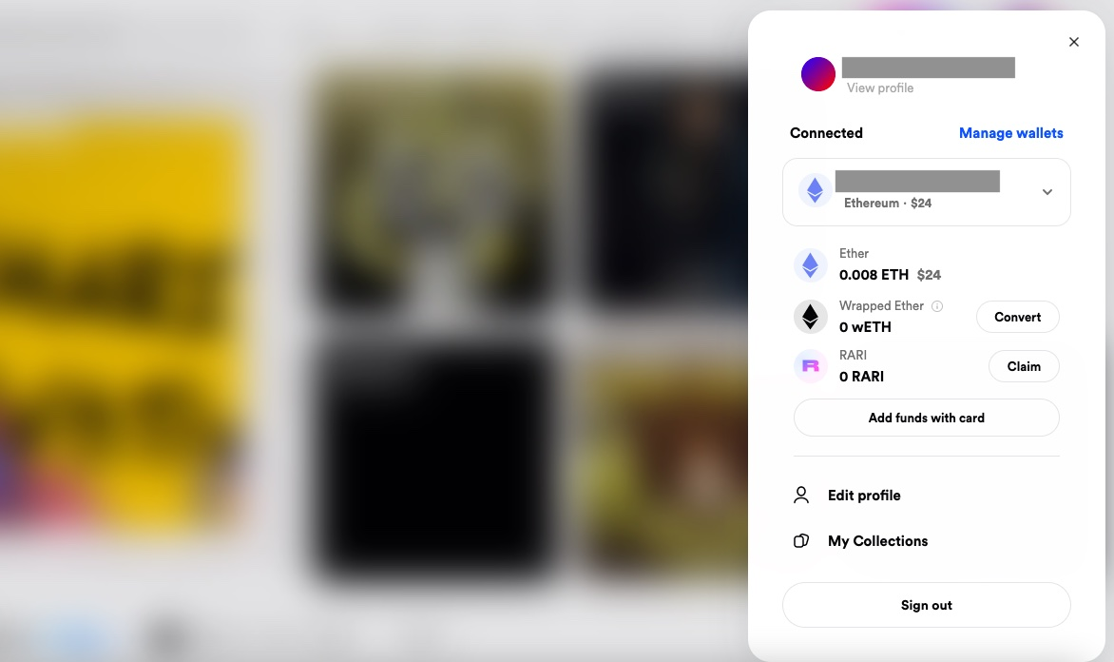Click the person icon beside Edit profile
Viewport: 1114px width, 662px height.
click(x=800, y=495)
